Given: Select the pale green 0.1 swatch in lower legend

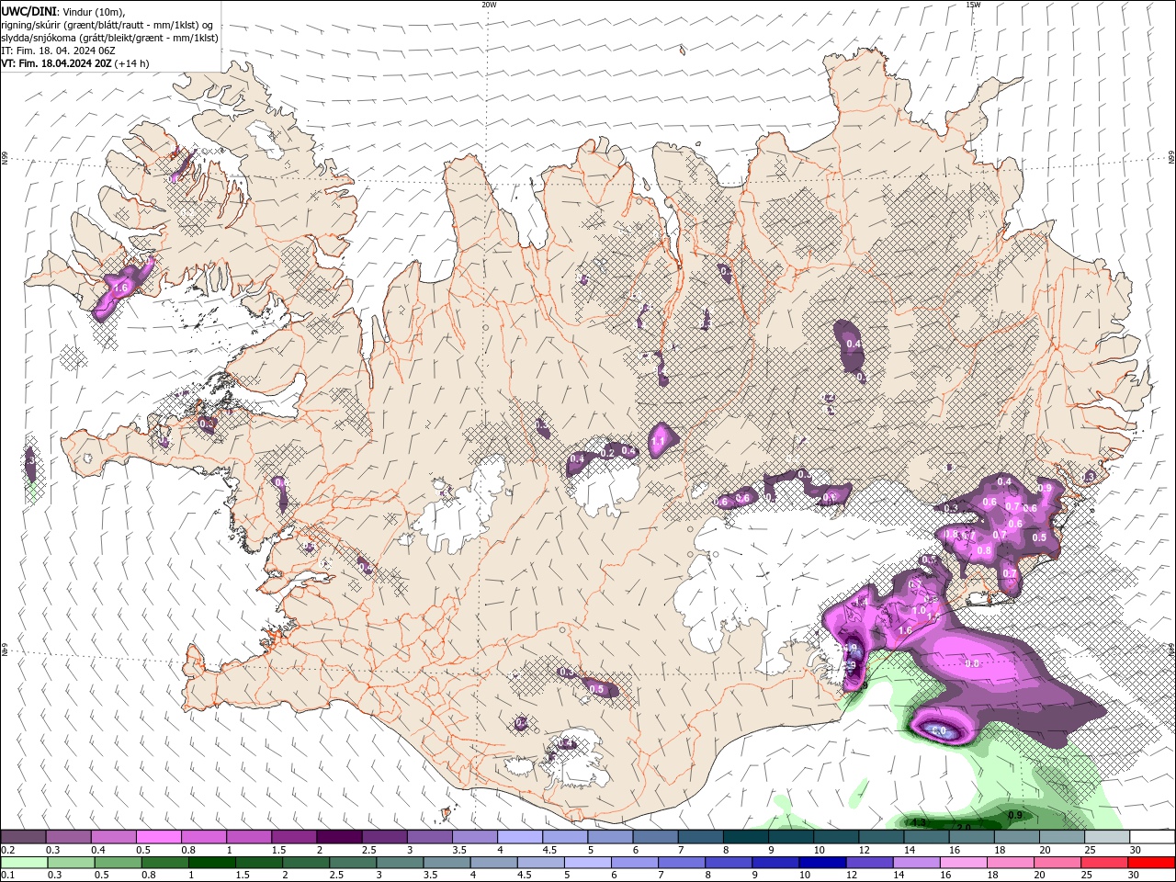Looking at the screenshot, I should coord(24,862).
